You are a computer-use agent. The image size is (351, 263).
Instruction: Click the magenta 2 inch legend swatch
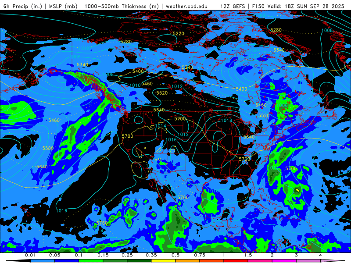pos(284,261)
